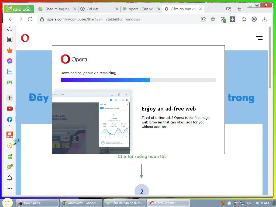The width and height of the screenshot is (276, 207).
Task: Open the sidebar crown icon
Action: coord(10,50)
